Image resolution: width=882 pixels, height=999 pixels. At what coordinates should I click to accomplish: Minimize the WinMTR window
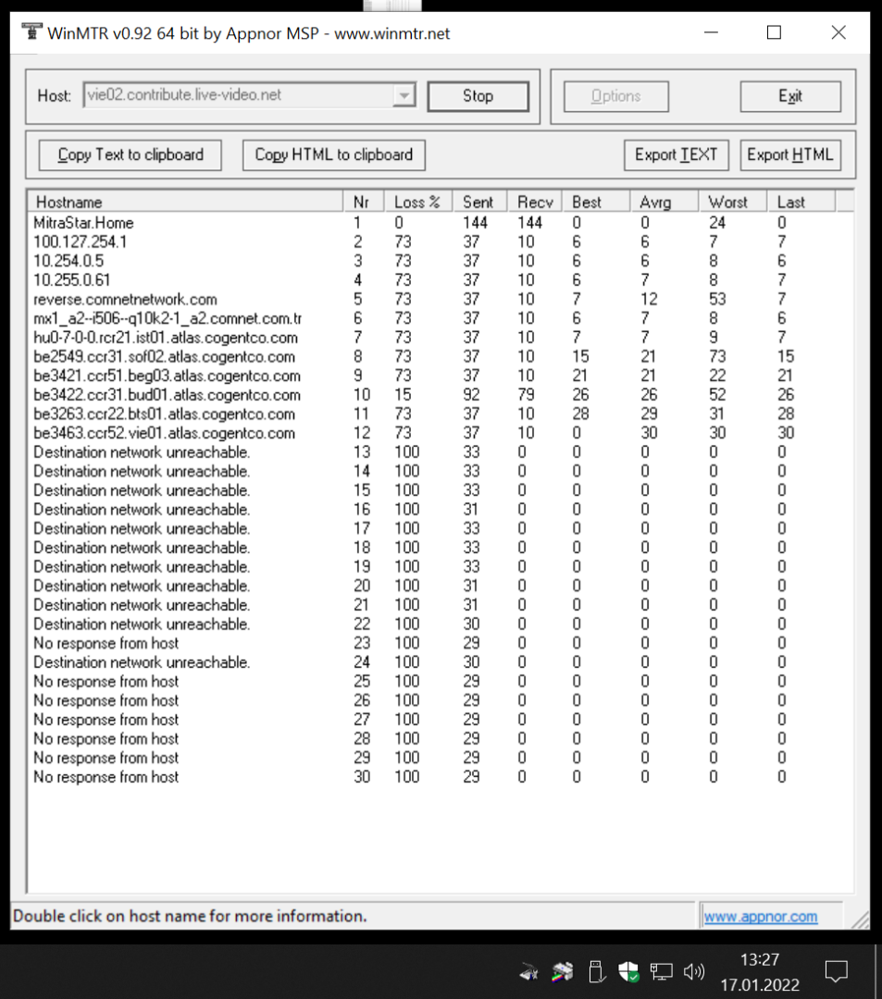(711, 32)
